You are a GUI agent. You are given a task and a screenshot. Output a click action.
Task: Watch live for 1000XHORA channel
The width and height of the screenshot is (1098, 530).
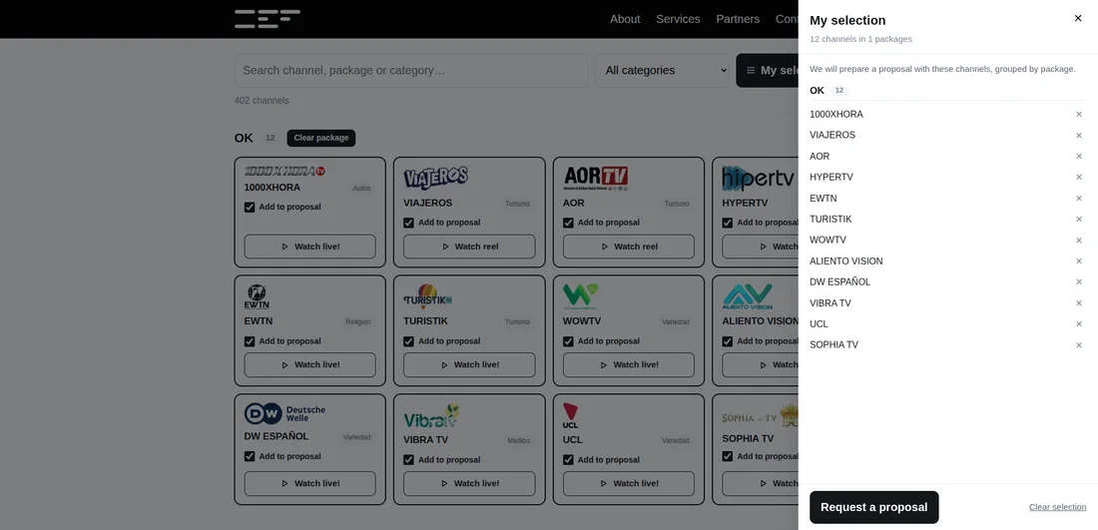pos(310,247)
